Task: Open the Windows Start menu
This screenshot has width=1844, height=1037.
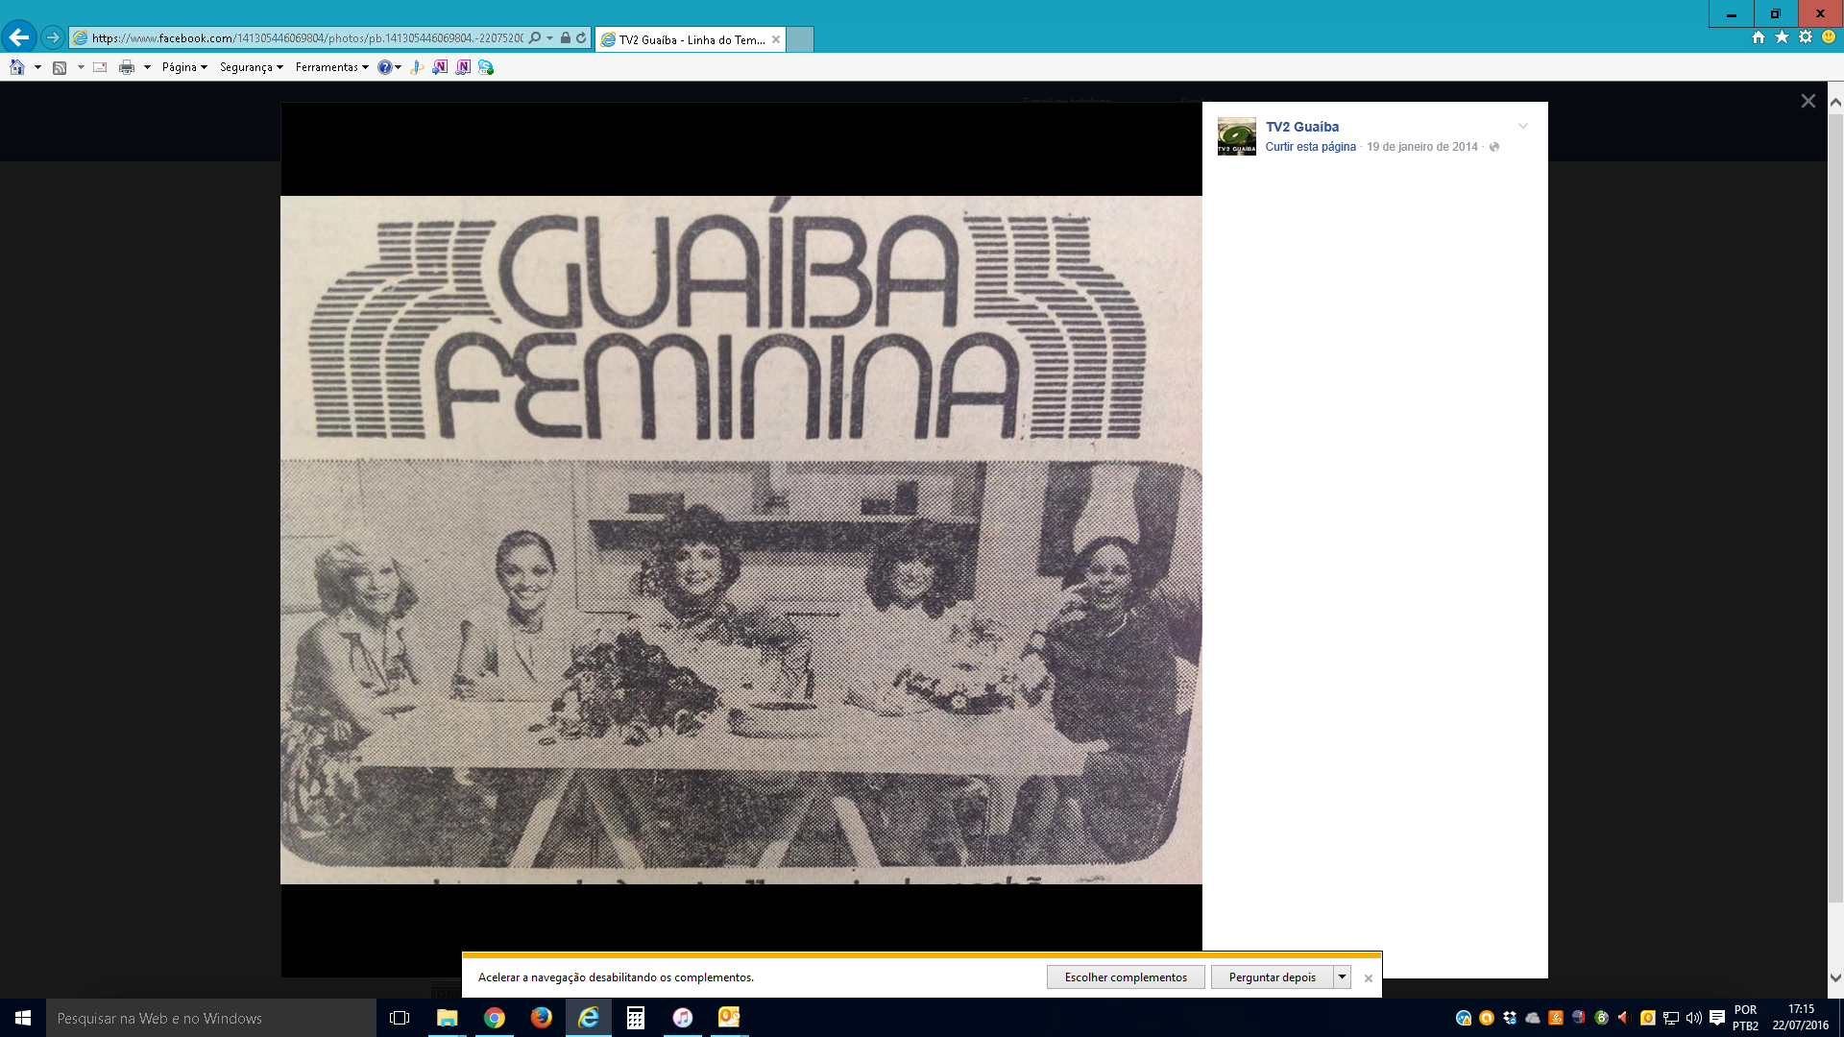Action: click(23, 1018)
